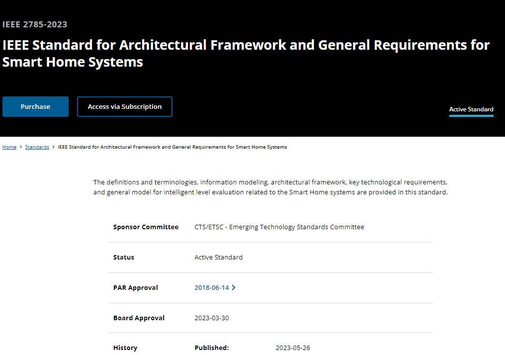Click the breadcrumb arrow after Home

pyautogui.click(x=21, y=147)
